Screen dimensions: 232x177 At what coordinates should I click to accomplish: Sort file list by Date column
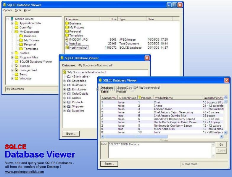(x=159, y=19)
